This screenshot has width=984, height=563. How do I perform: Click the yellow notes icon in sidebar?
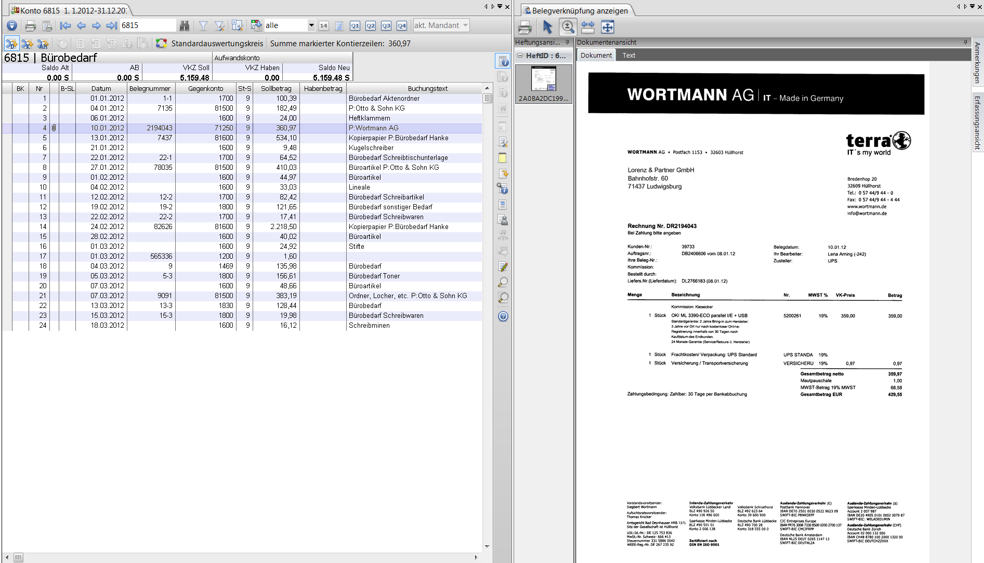click(503, 158)
